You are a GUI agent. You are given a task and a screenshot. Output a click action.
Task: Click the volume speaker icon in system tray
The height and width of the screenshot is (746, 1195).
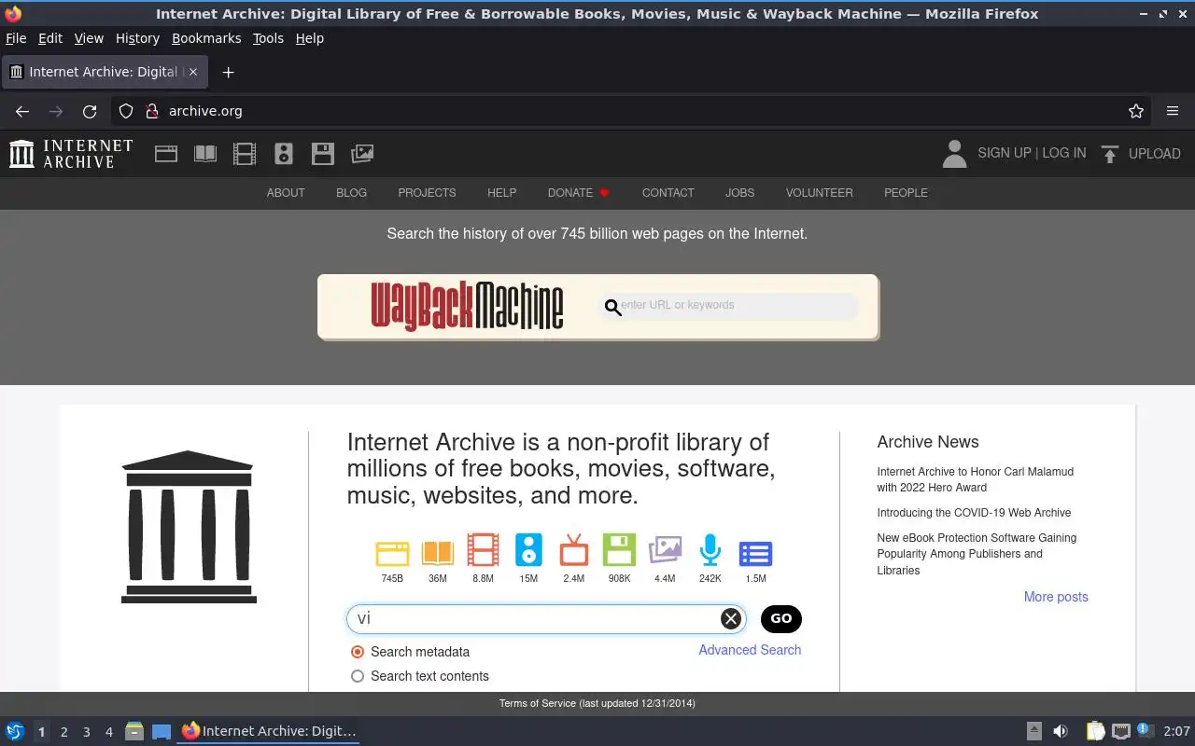tap(1061, 731)
